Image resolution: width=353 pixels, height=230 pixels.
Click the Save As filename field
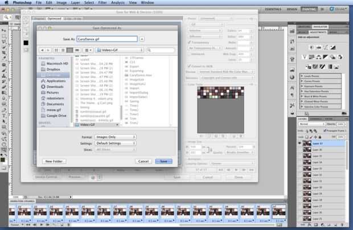(107, 39)
